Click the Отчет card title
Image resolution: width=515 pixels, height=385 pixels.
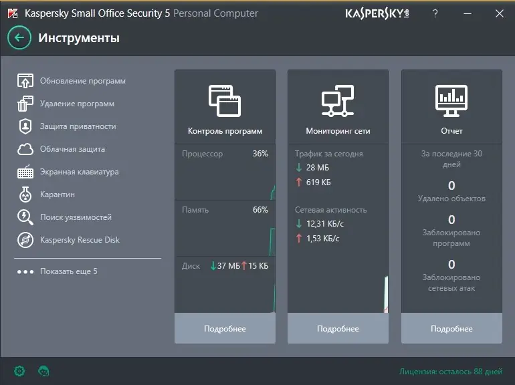tap(451, 131)
